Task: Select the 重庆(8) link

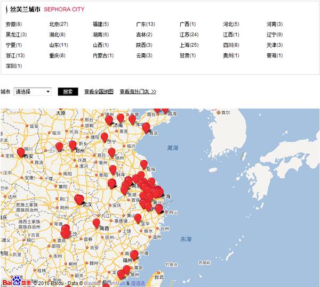Action: point(57,55)
